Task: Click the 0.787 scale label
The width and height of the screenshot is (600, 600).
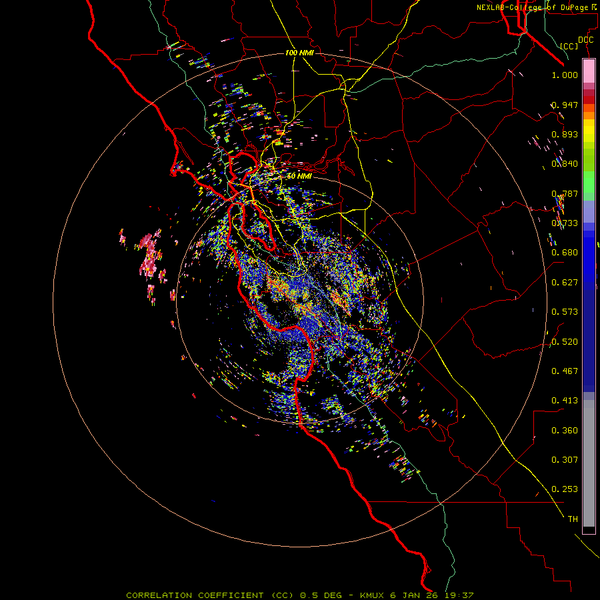Action: [565, 193]
